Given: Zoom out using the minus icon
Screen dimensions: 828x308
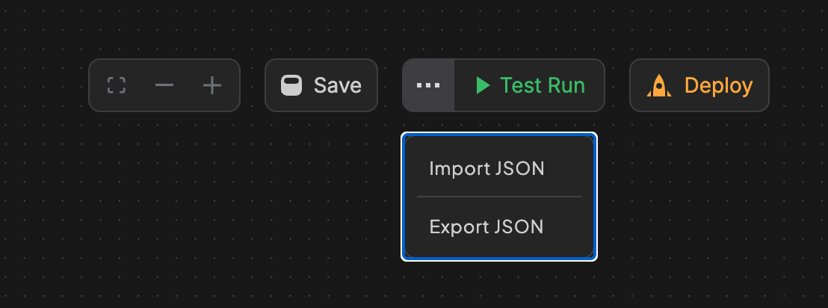Looking at the screenshot, I should tap(164, 85).
